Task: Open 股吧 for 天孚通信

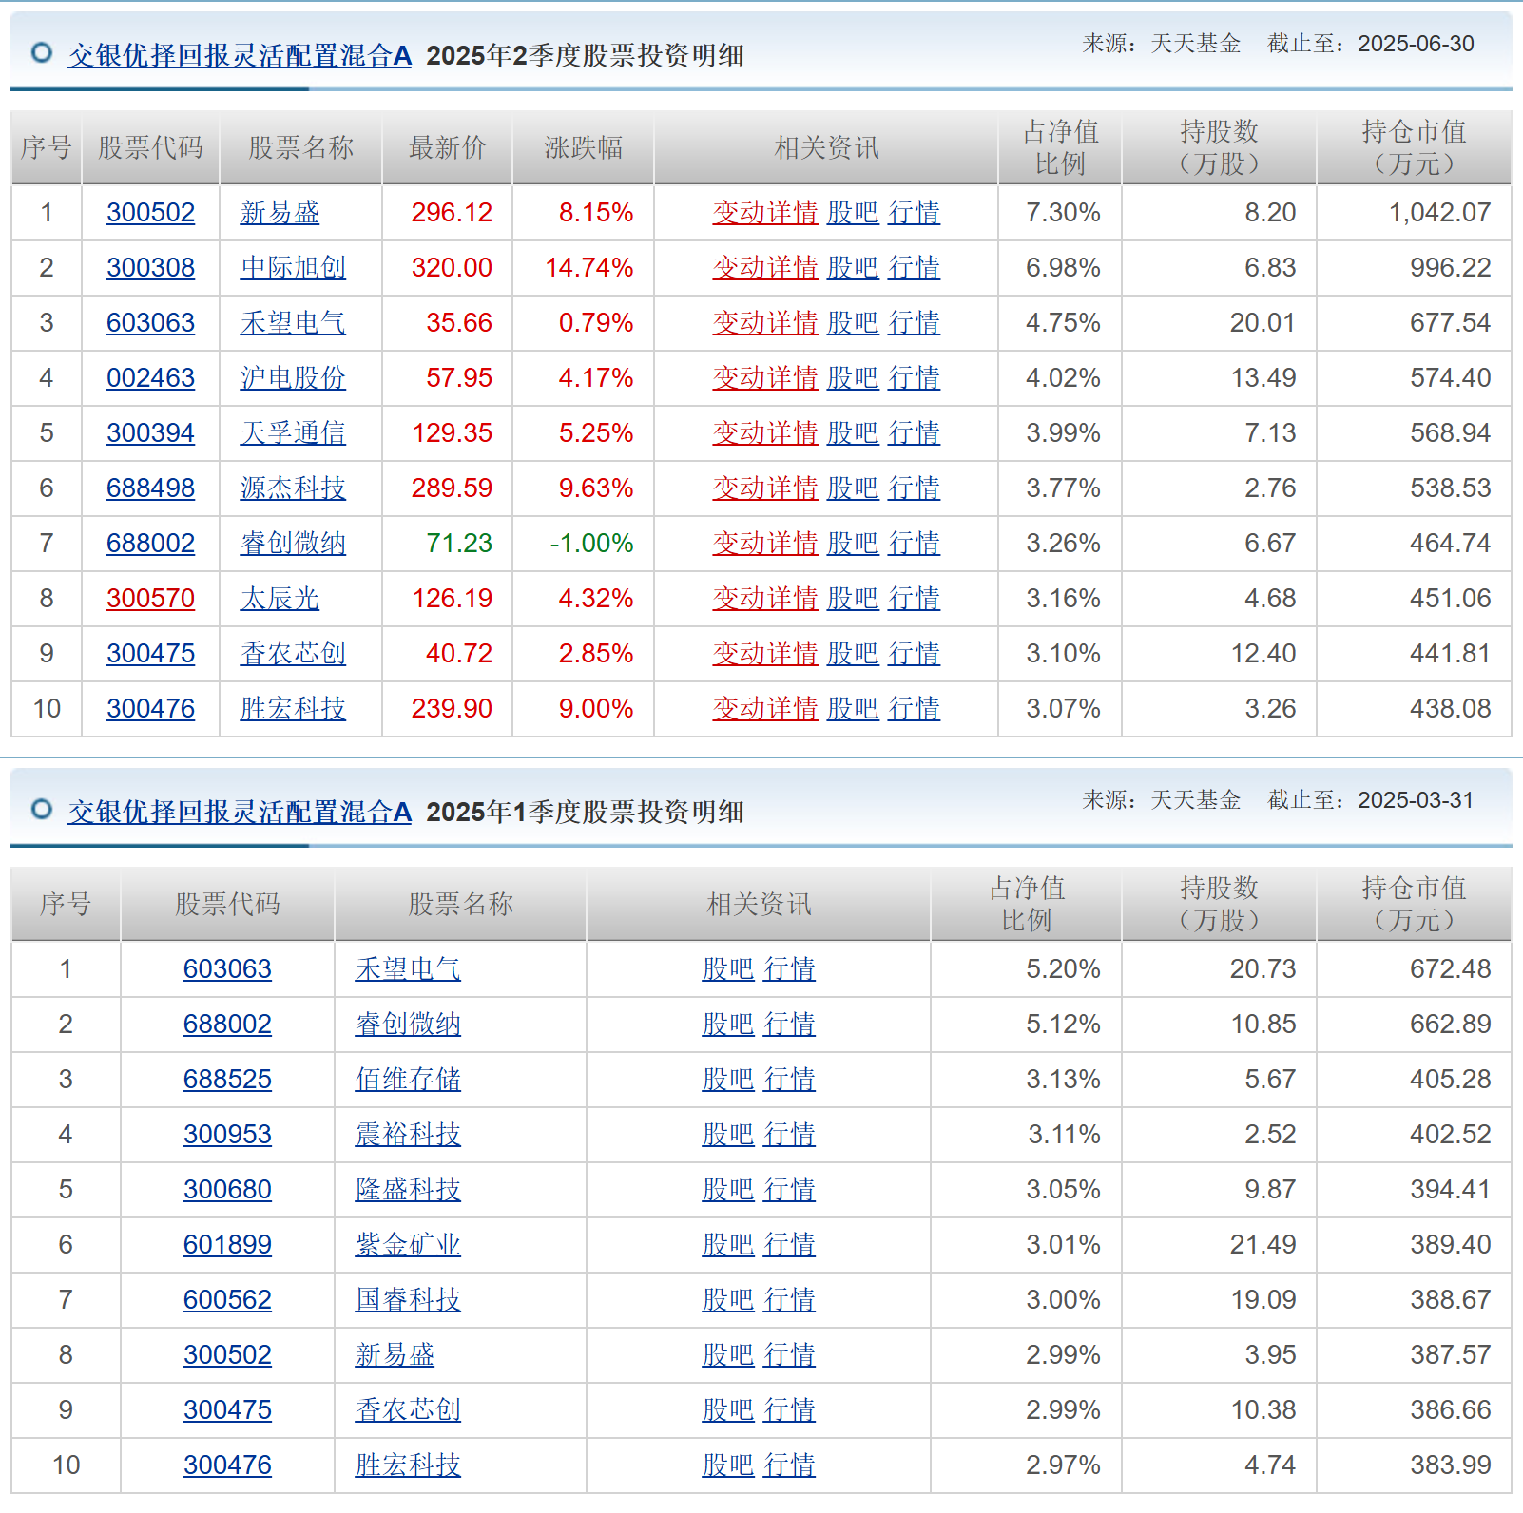Action: click(853, 433)
